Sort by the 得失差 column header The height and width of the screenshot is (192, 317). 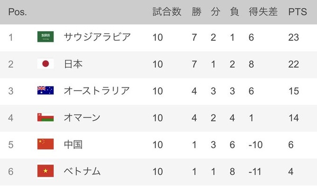click(x=263, y=12)
